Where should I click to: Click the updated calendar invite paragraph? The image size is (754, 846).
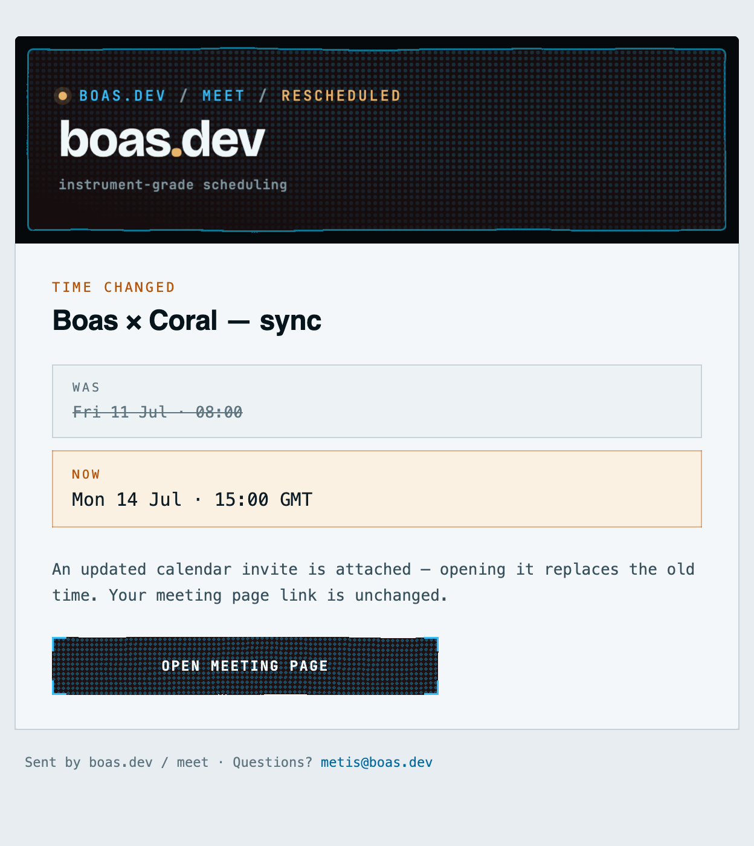(373, 582)
